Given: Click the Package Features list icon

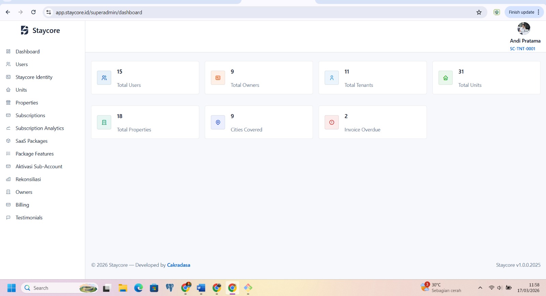Looking at the screenshot, I should pos(9,154).
